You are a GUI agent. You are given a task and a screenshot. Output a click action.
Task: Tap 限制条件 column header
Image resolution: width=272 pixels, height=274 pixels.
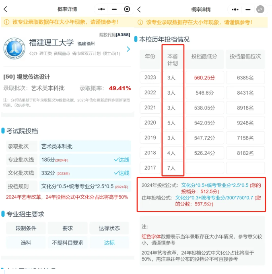pos(26,228)
